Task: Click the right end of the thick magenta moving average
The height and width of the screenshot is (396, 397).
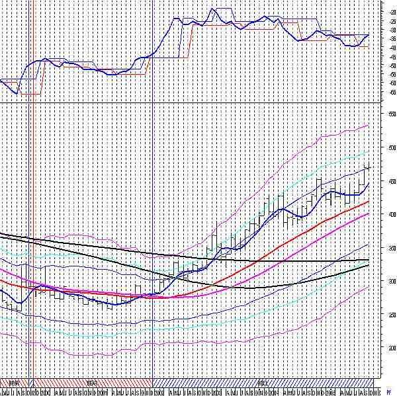Action: (x=368, y=214)
